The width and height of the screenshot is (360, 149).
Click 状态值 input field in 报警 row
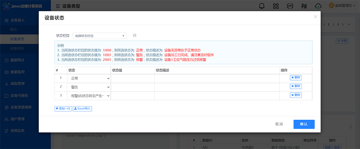[133, 96]
